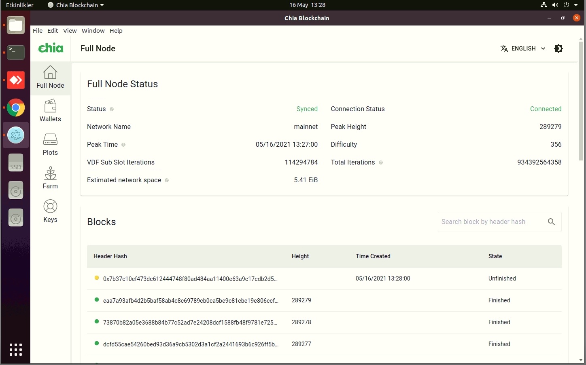Click the Chia logo
Screen dimensions: 586x365
coord(51,48)
